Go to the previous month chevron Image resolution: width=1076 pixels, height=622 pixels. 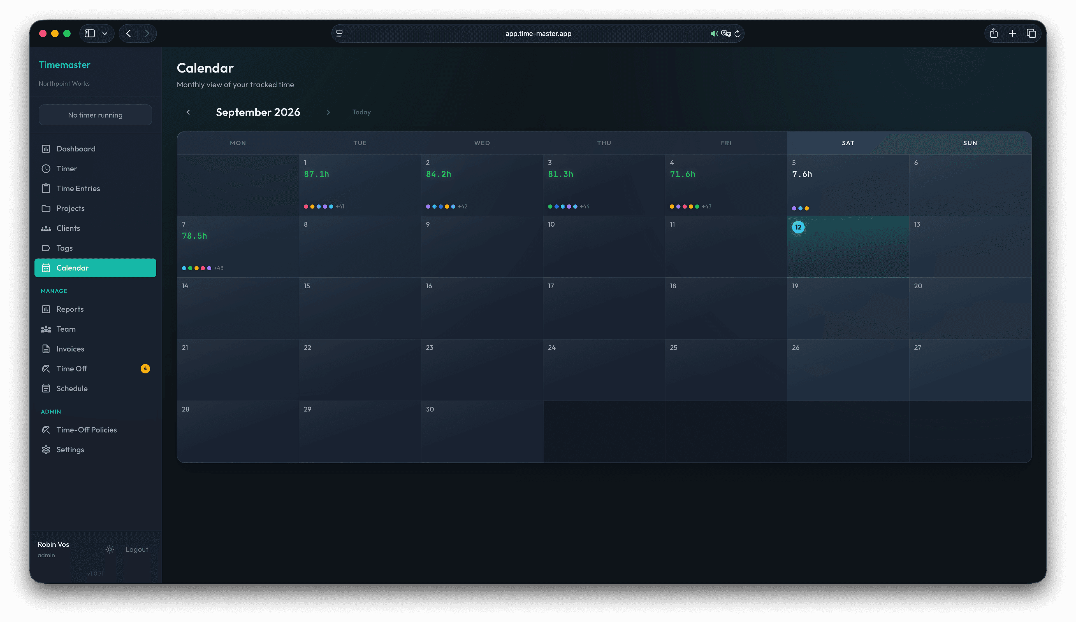click(x=188, y=112)
